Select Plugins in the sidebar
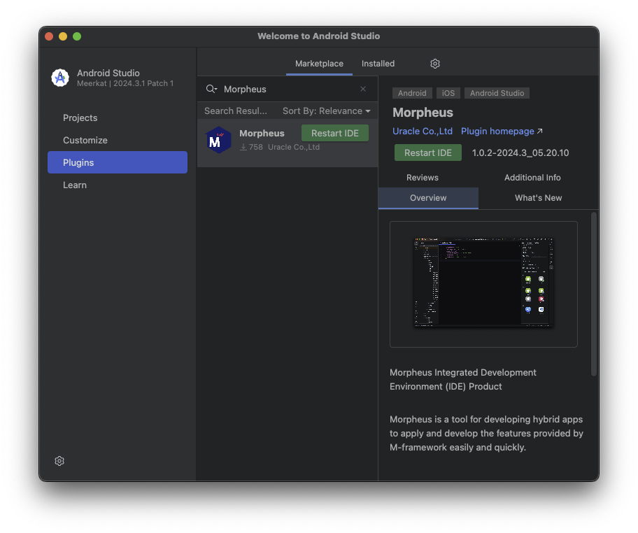Viewport: 638px width, 533px height. (x=118, y=162)
